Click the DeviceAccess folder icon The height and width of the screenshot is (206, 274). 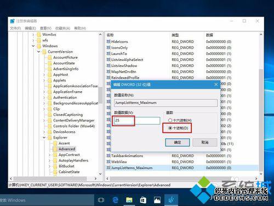[49, 132]
